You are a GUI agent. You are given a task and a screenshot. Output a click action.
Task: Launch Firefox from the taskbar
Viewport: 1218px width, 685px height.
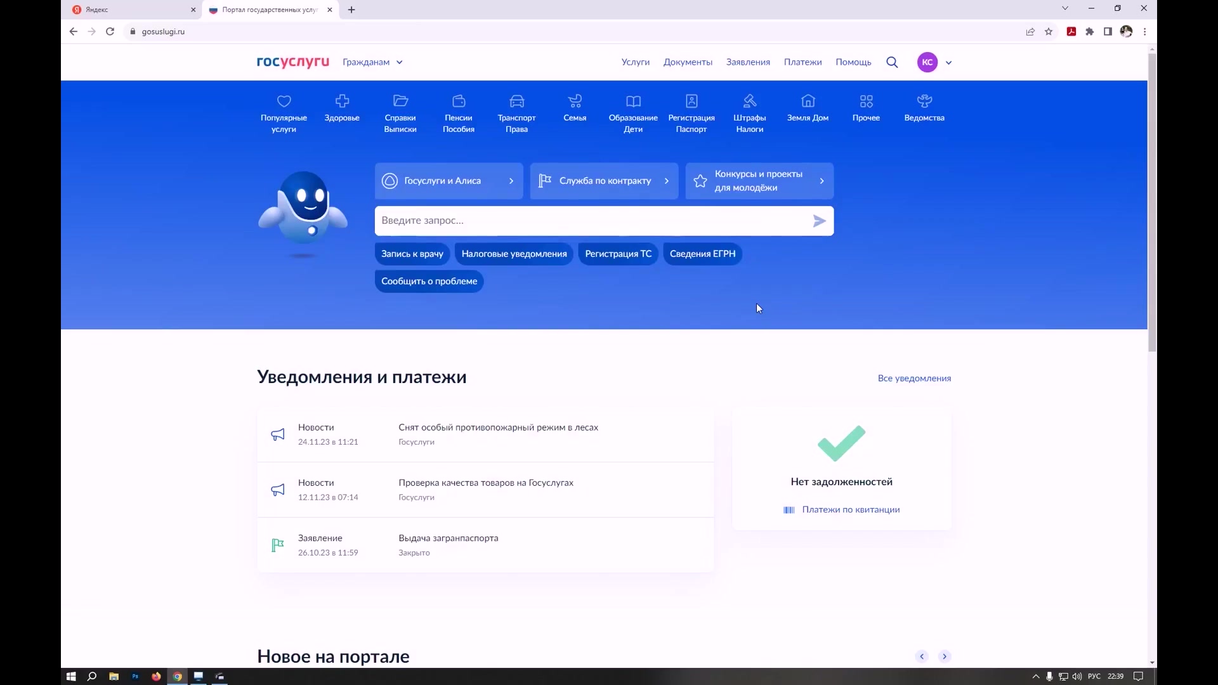coord(156,677)
